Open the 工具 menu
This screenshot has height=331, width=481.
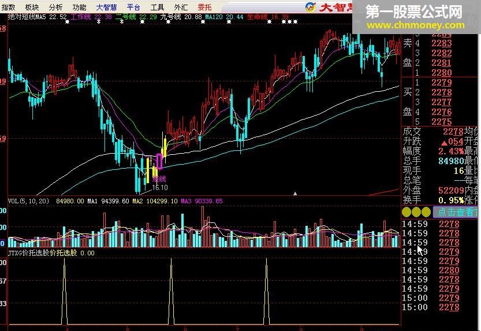[157, 7]
